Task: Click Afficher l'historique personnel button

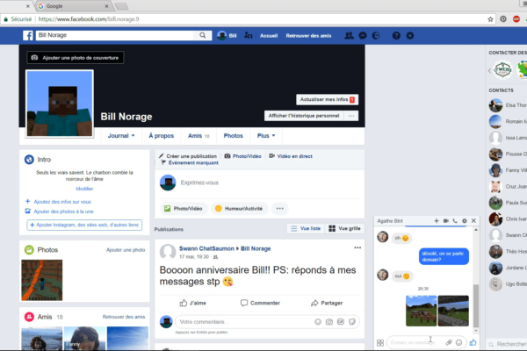Action: click(x=304, y=116)
